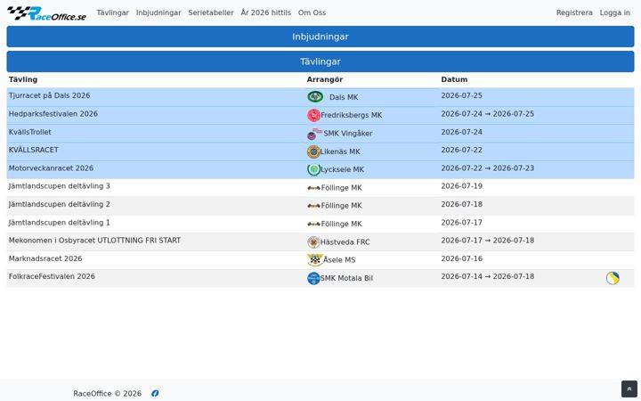Click the round yellow-blue icon in FolkraceFestivalen row

tap(613, 278)
